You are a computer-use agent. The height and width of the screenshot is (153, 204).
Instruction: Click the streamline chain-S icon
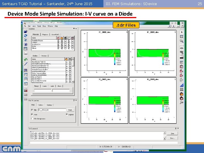click(182, 52)
